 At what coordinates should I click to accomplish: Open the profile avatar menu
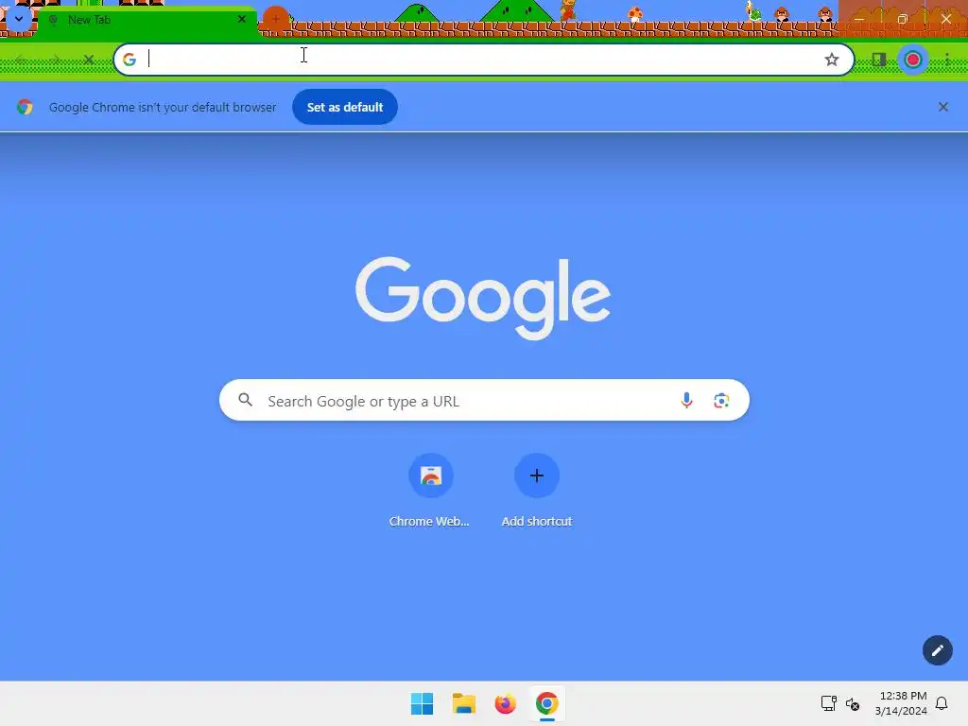click(x=913, y=60)
